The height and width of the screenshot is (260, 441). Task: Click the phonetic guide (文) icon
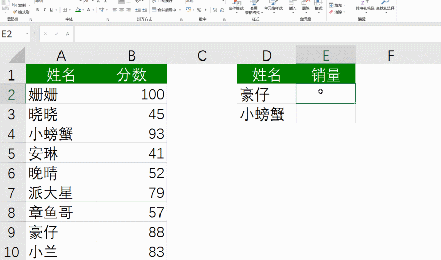pyautogui.click(x=102, y=10)
